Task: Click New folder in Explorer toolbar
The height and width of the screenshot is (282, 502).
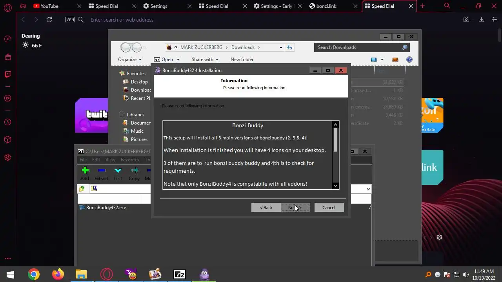Action: [242, 60]
